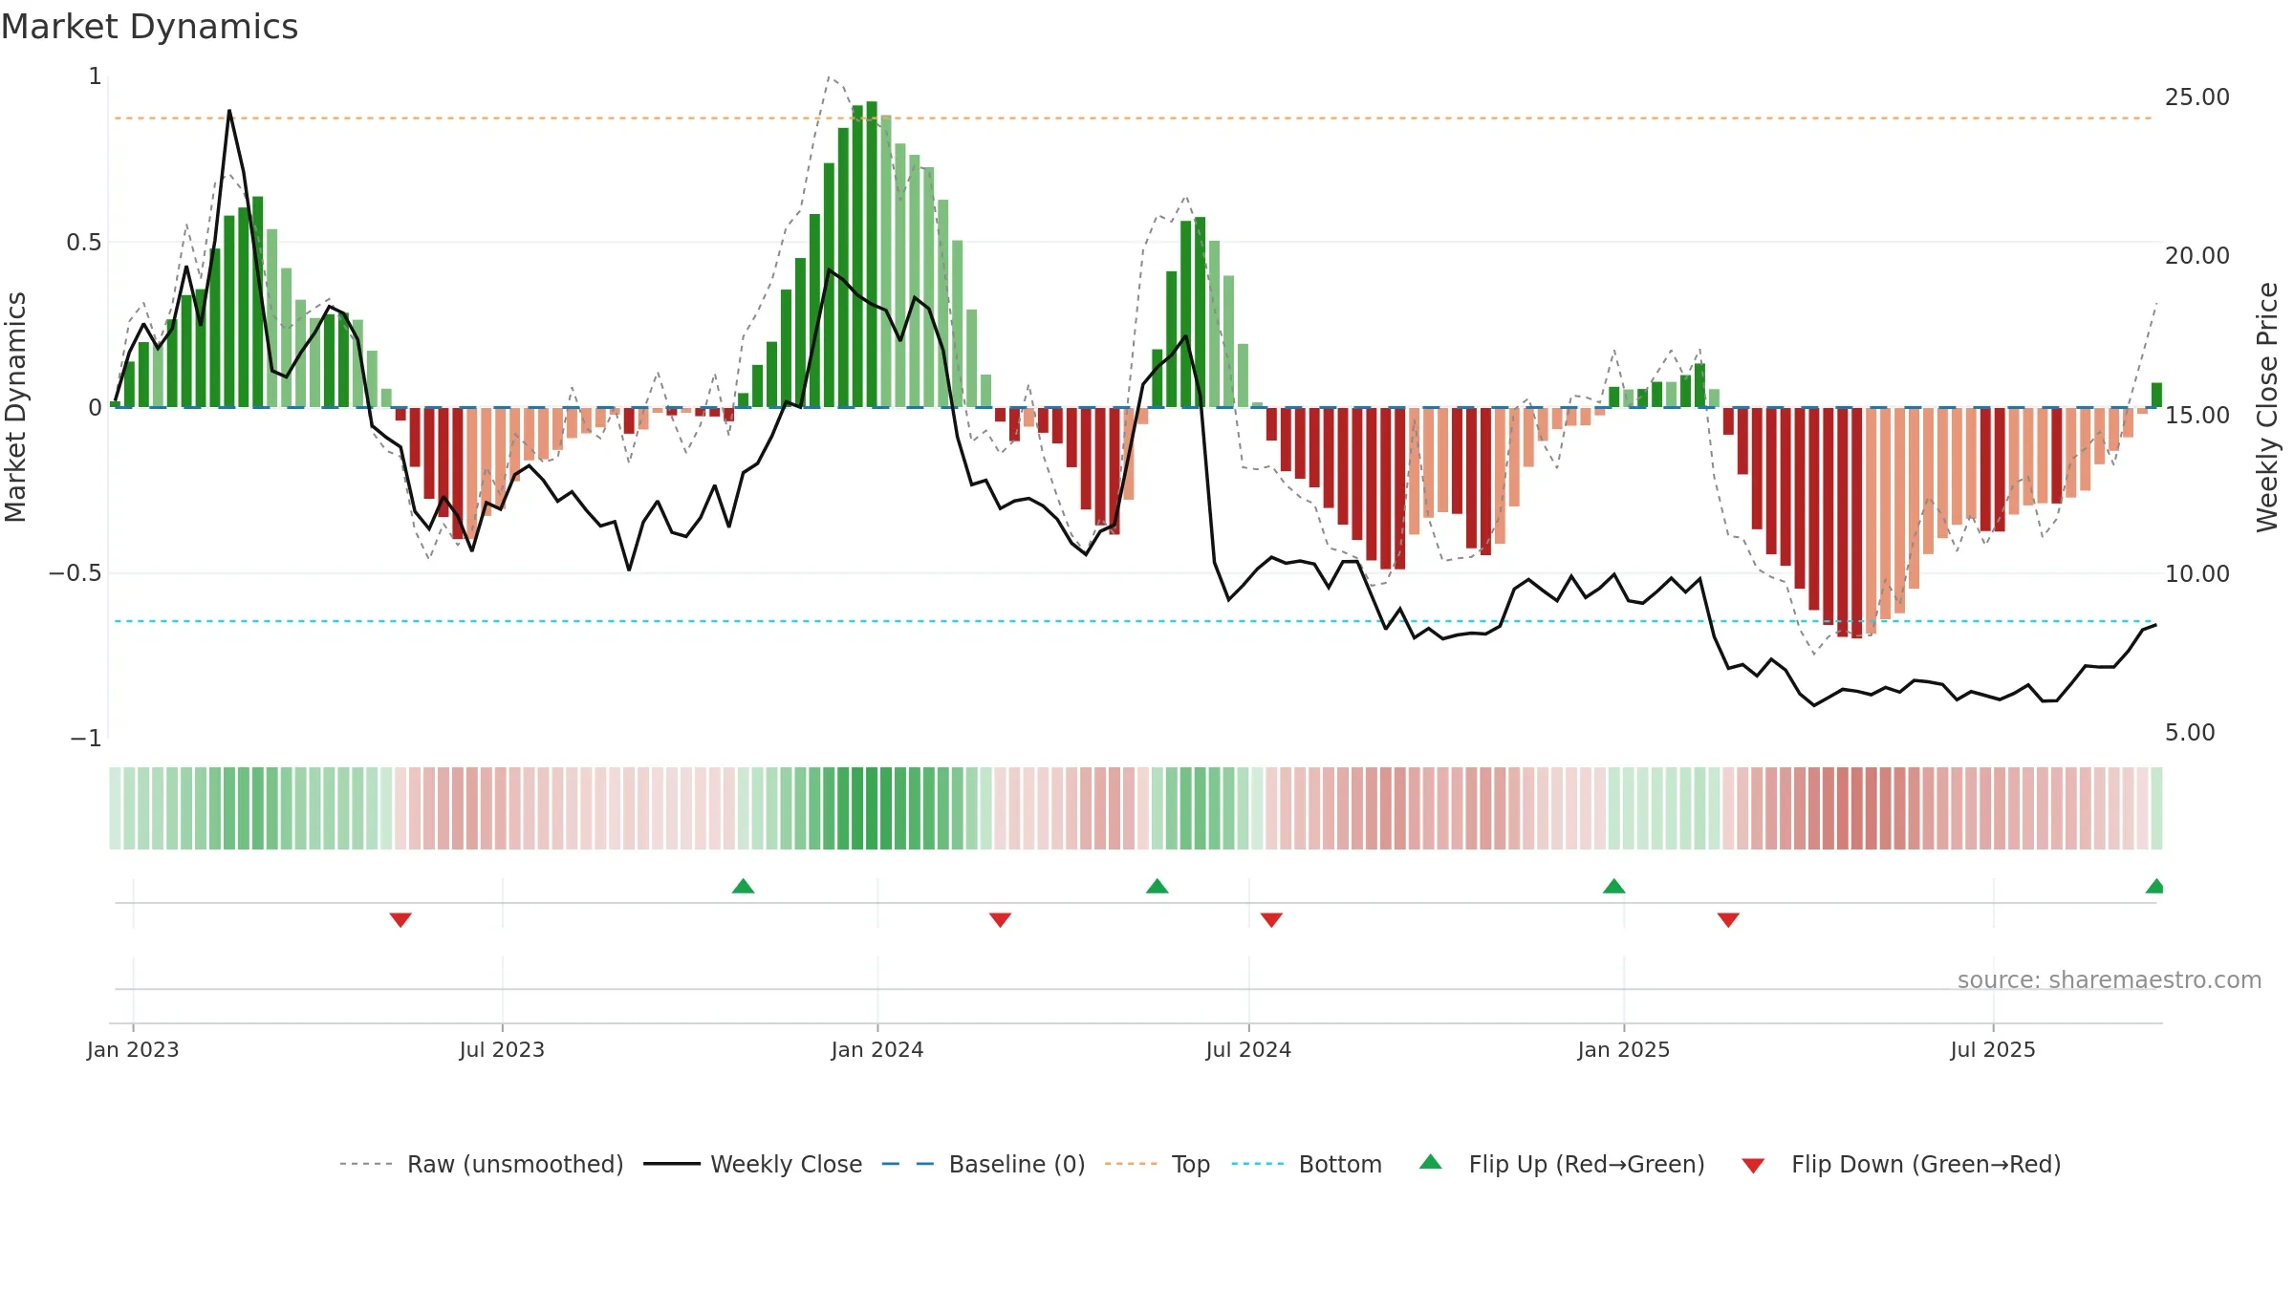Click the red Flip Down triangle icon in legend
The height and width of the screenshot is (1290, 2294).
point(1753,1166)
